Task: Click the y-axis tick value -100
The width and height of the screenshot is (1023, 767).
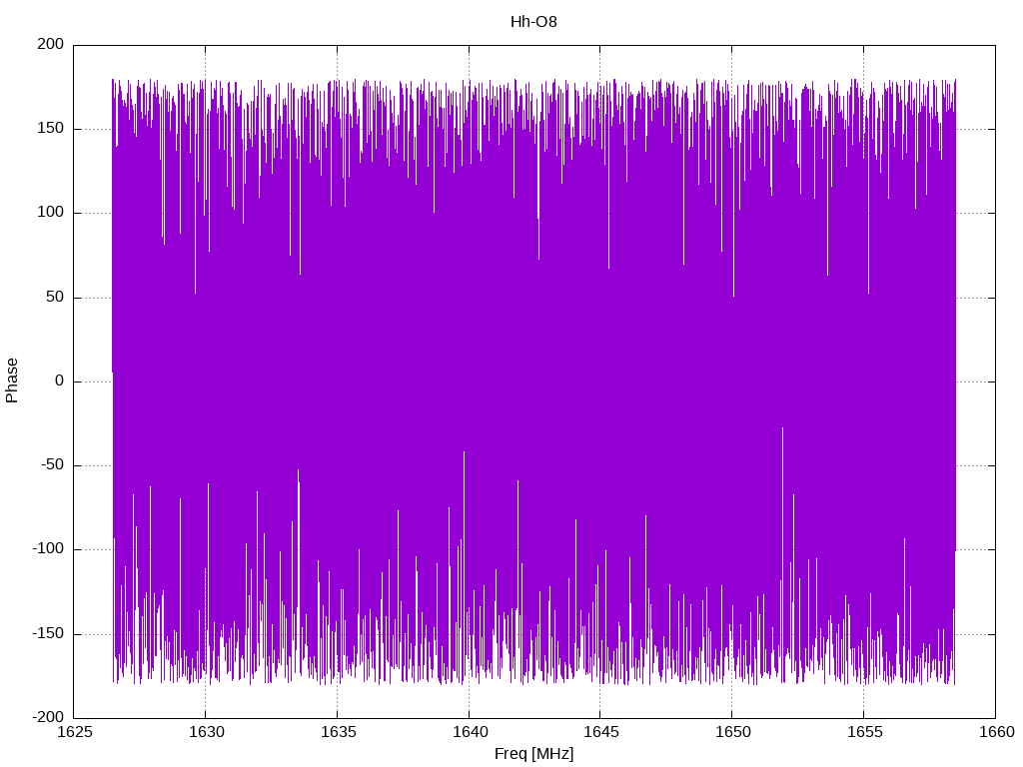Action: (x=48, y=549)
